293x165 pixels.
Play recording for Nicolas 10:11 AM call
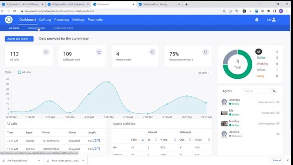pyautogui.click(x=95, y=141)
